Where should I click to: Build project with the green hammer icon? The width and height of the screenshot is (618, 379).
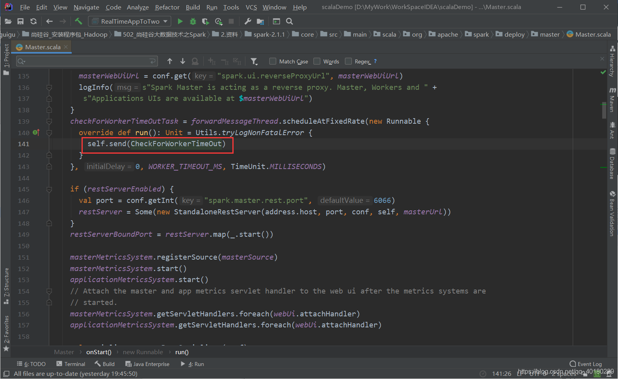(x=78, y=21)
